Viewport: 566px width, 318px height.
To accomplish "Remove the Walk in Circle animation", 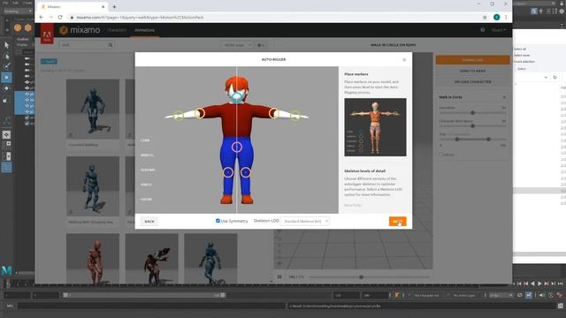I will (x=504, y=97).
